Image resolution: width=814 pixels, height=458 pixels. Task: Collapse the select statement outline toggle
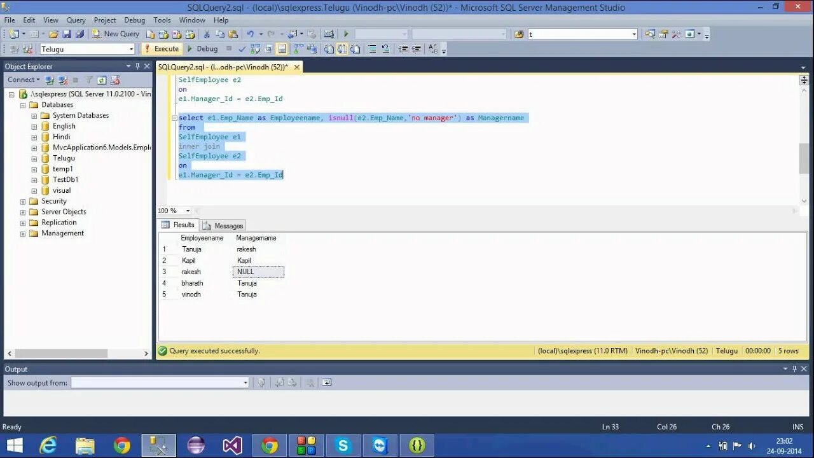(x=174, y=118)
